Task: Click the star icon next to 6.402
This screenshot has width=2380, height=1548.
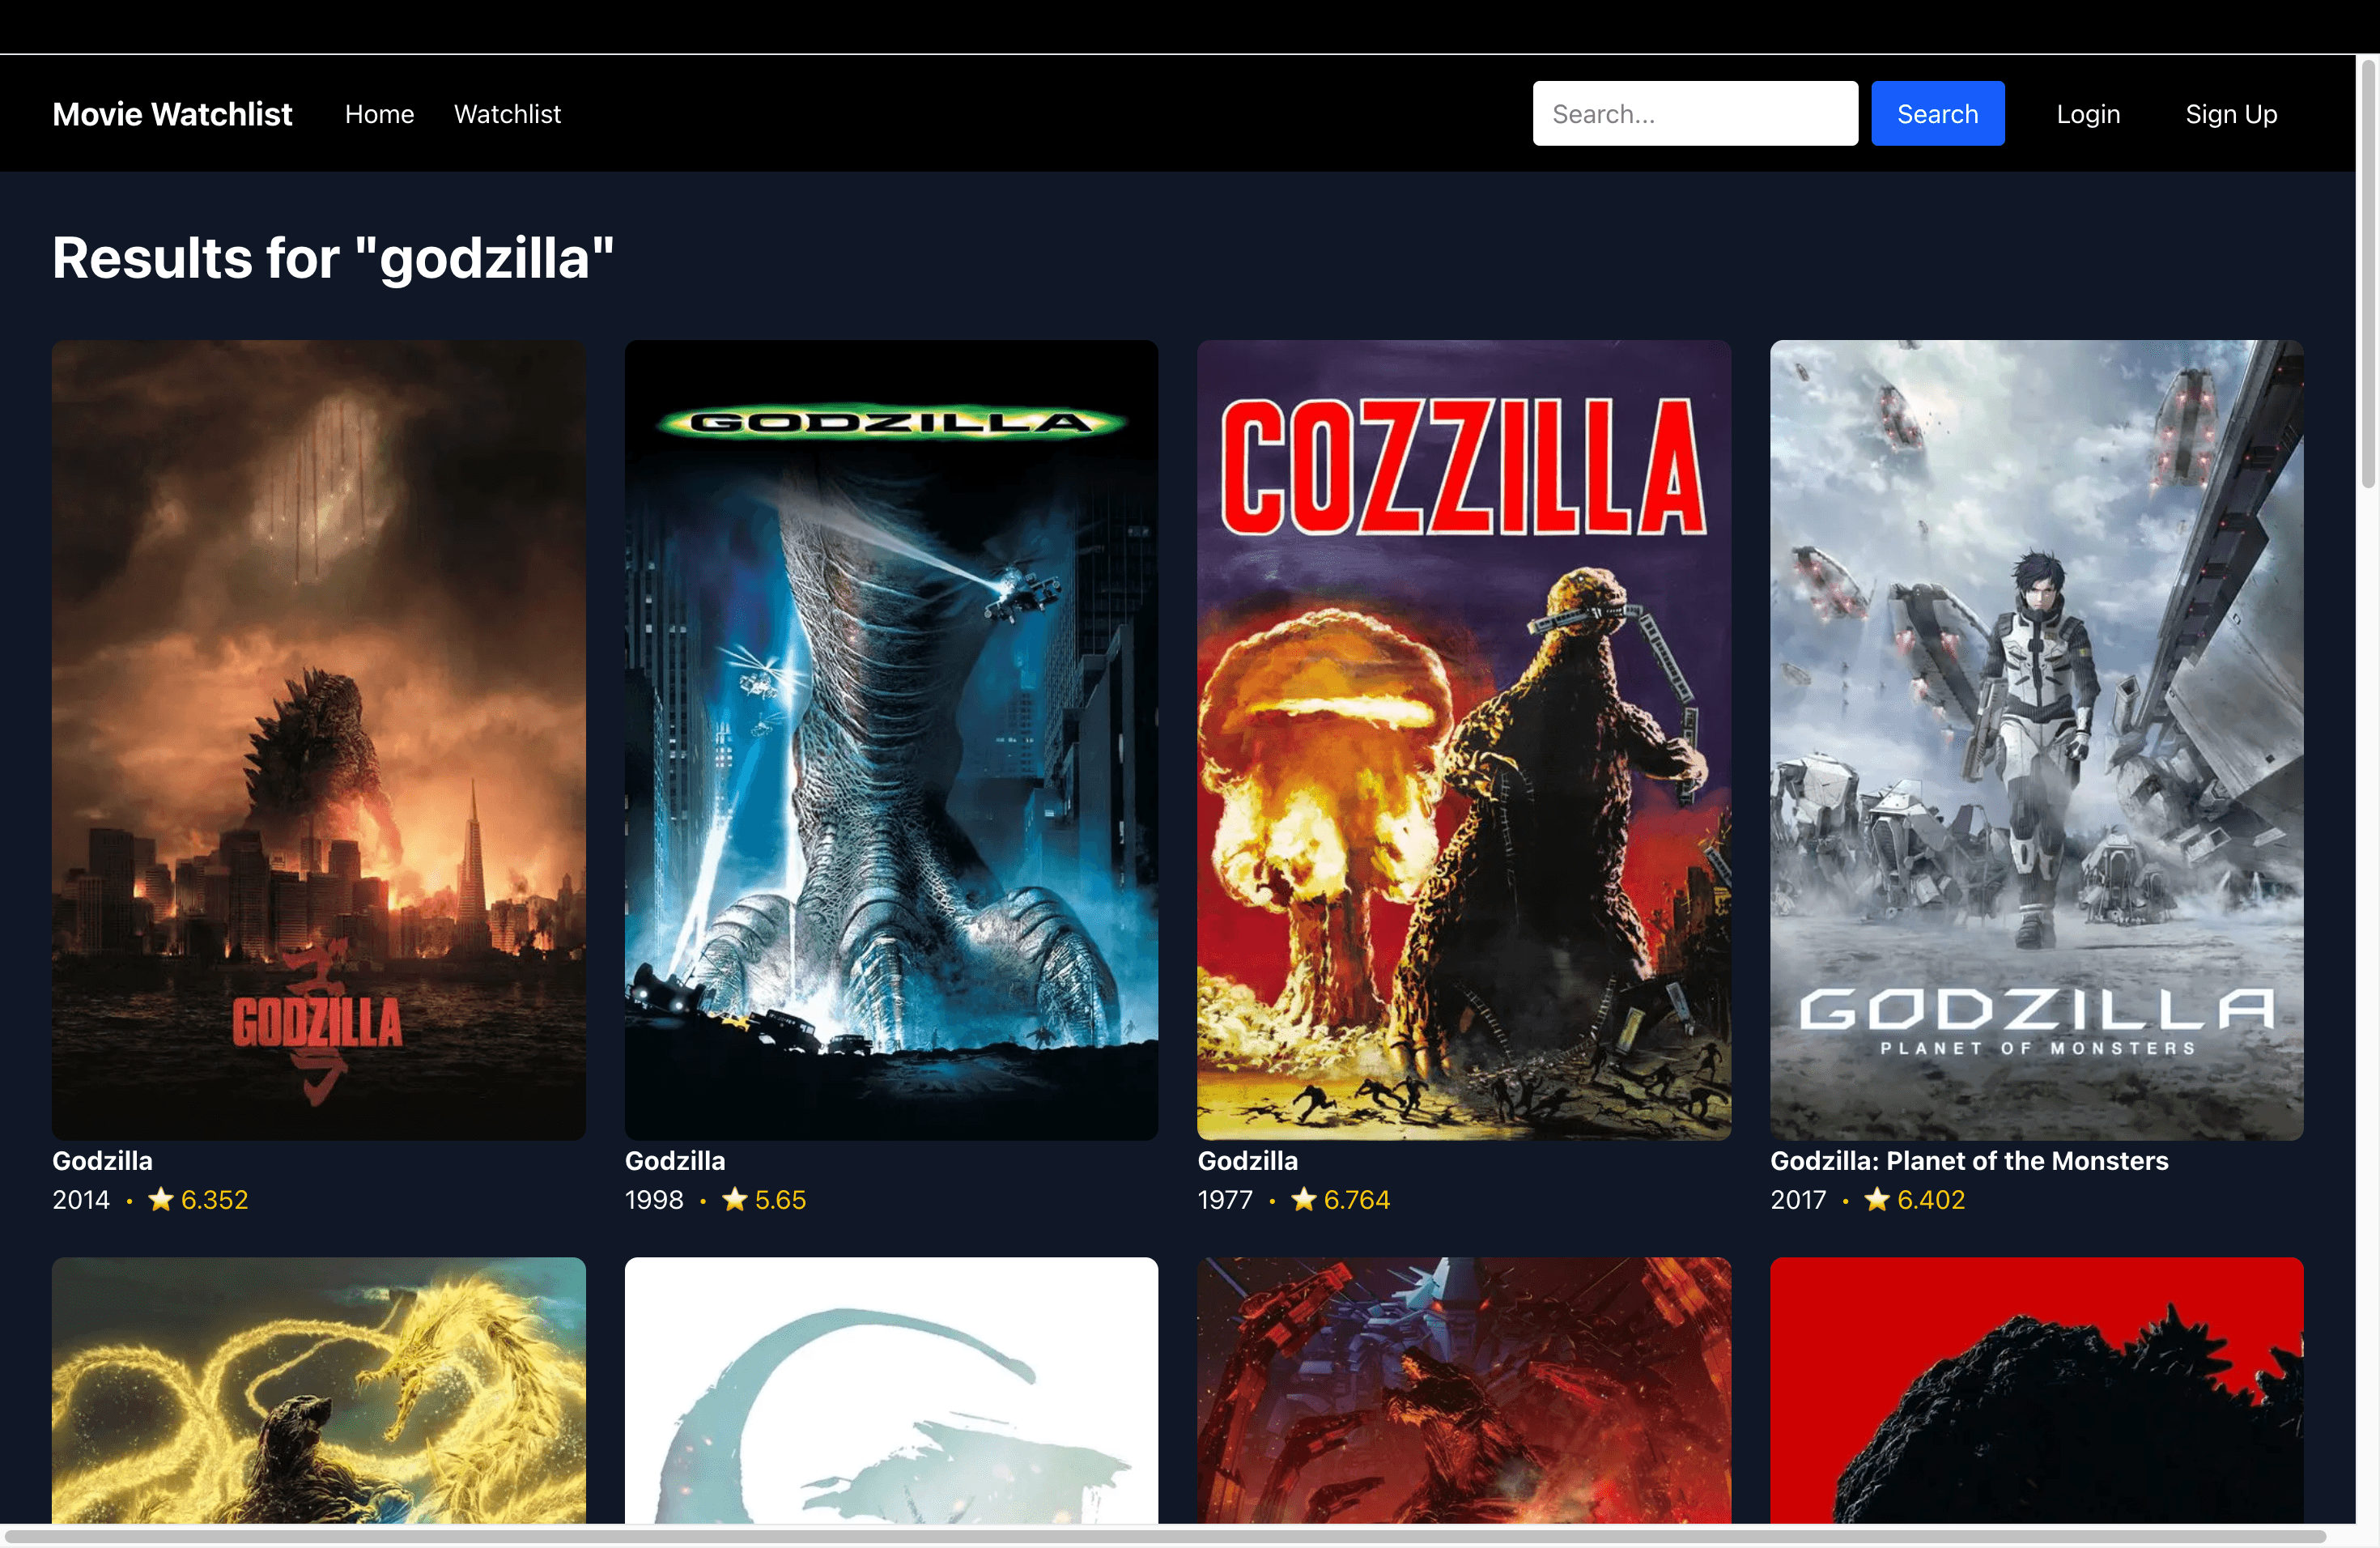Action: [x=1878, y=1200]
